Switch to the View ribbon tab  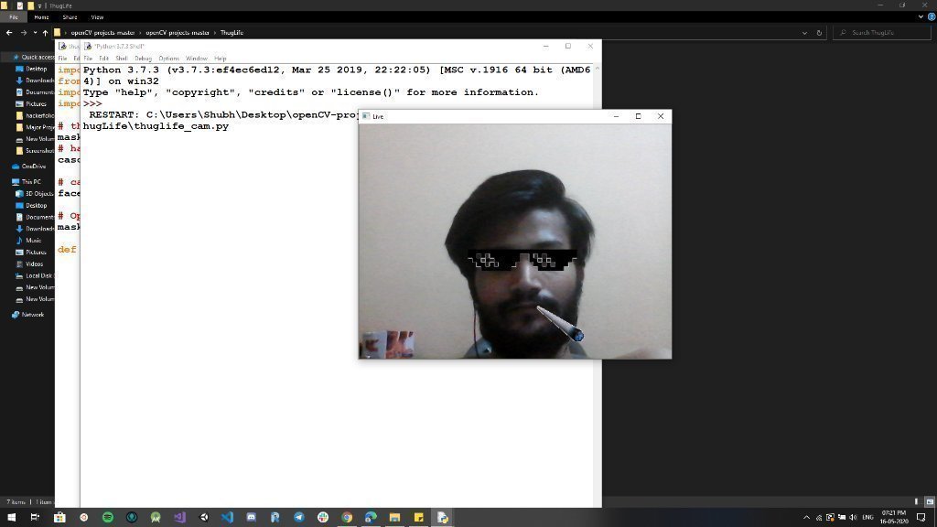[x=95, y=16]
